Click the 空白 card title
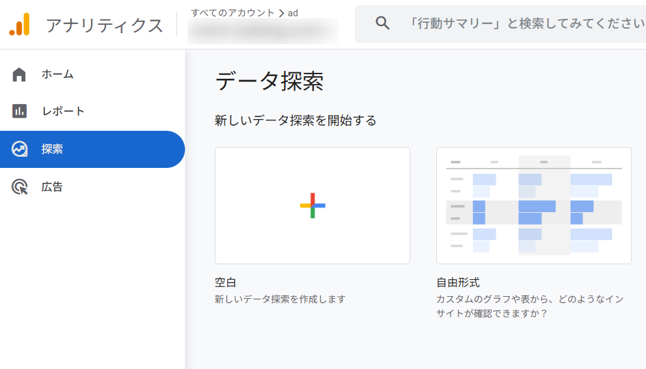This screenshot has height=369, width=646. click(225, 282)
